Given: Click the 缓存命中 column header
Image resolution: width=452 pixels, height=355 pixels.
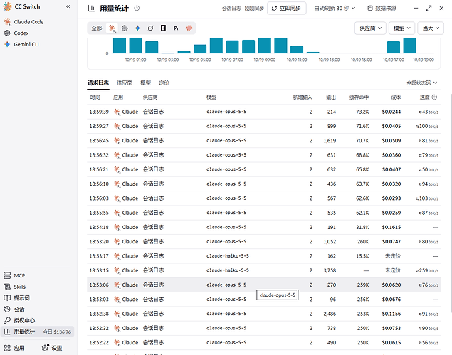Looking at the screenshot, I should point(359,97).
